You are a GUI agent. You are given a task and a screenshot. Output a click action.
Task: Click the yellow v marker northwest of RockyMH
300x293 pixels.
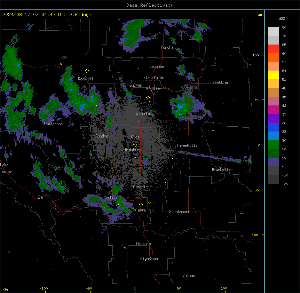click(x=61, y=64)
